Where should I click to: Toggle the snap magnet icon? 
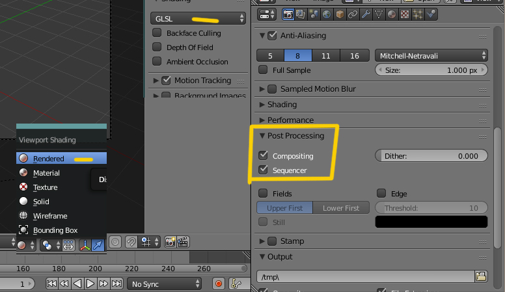pyautogui.click(x=131, y=242)
